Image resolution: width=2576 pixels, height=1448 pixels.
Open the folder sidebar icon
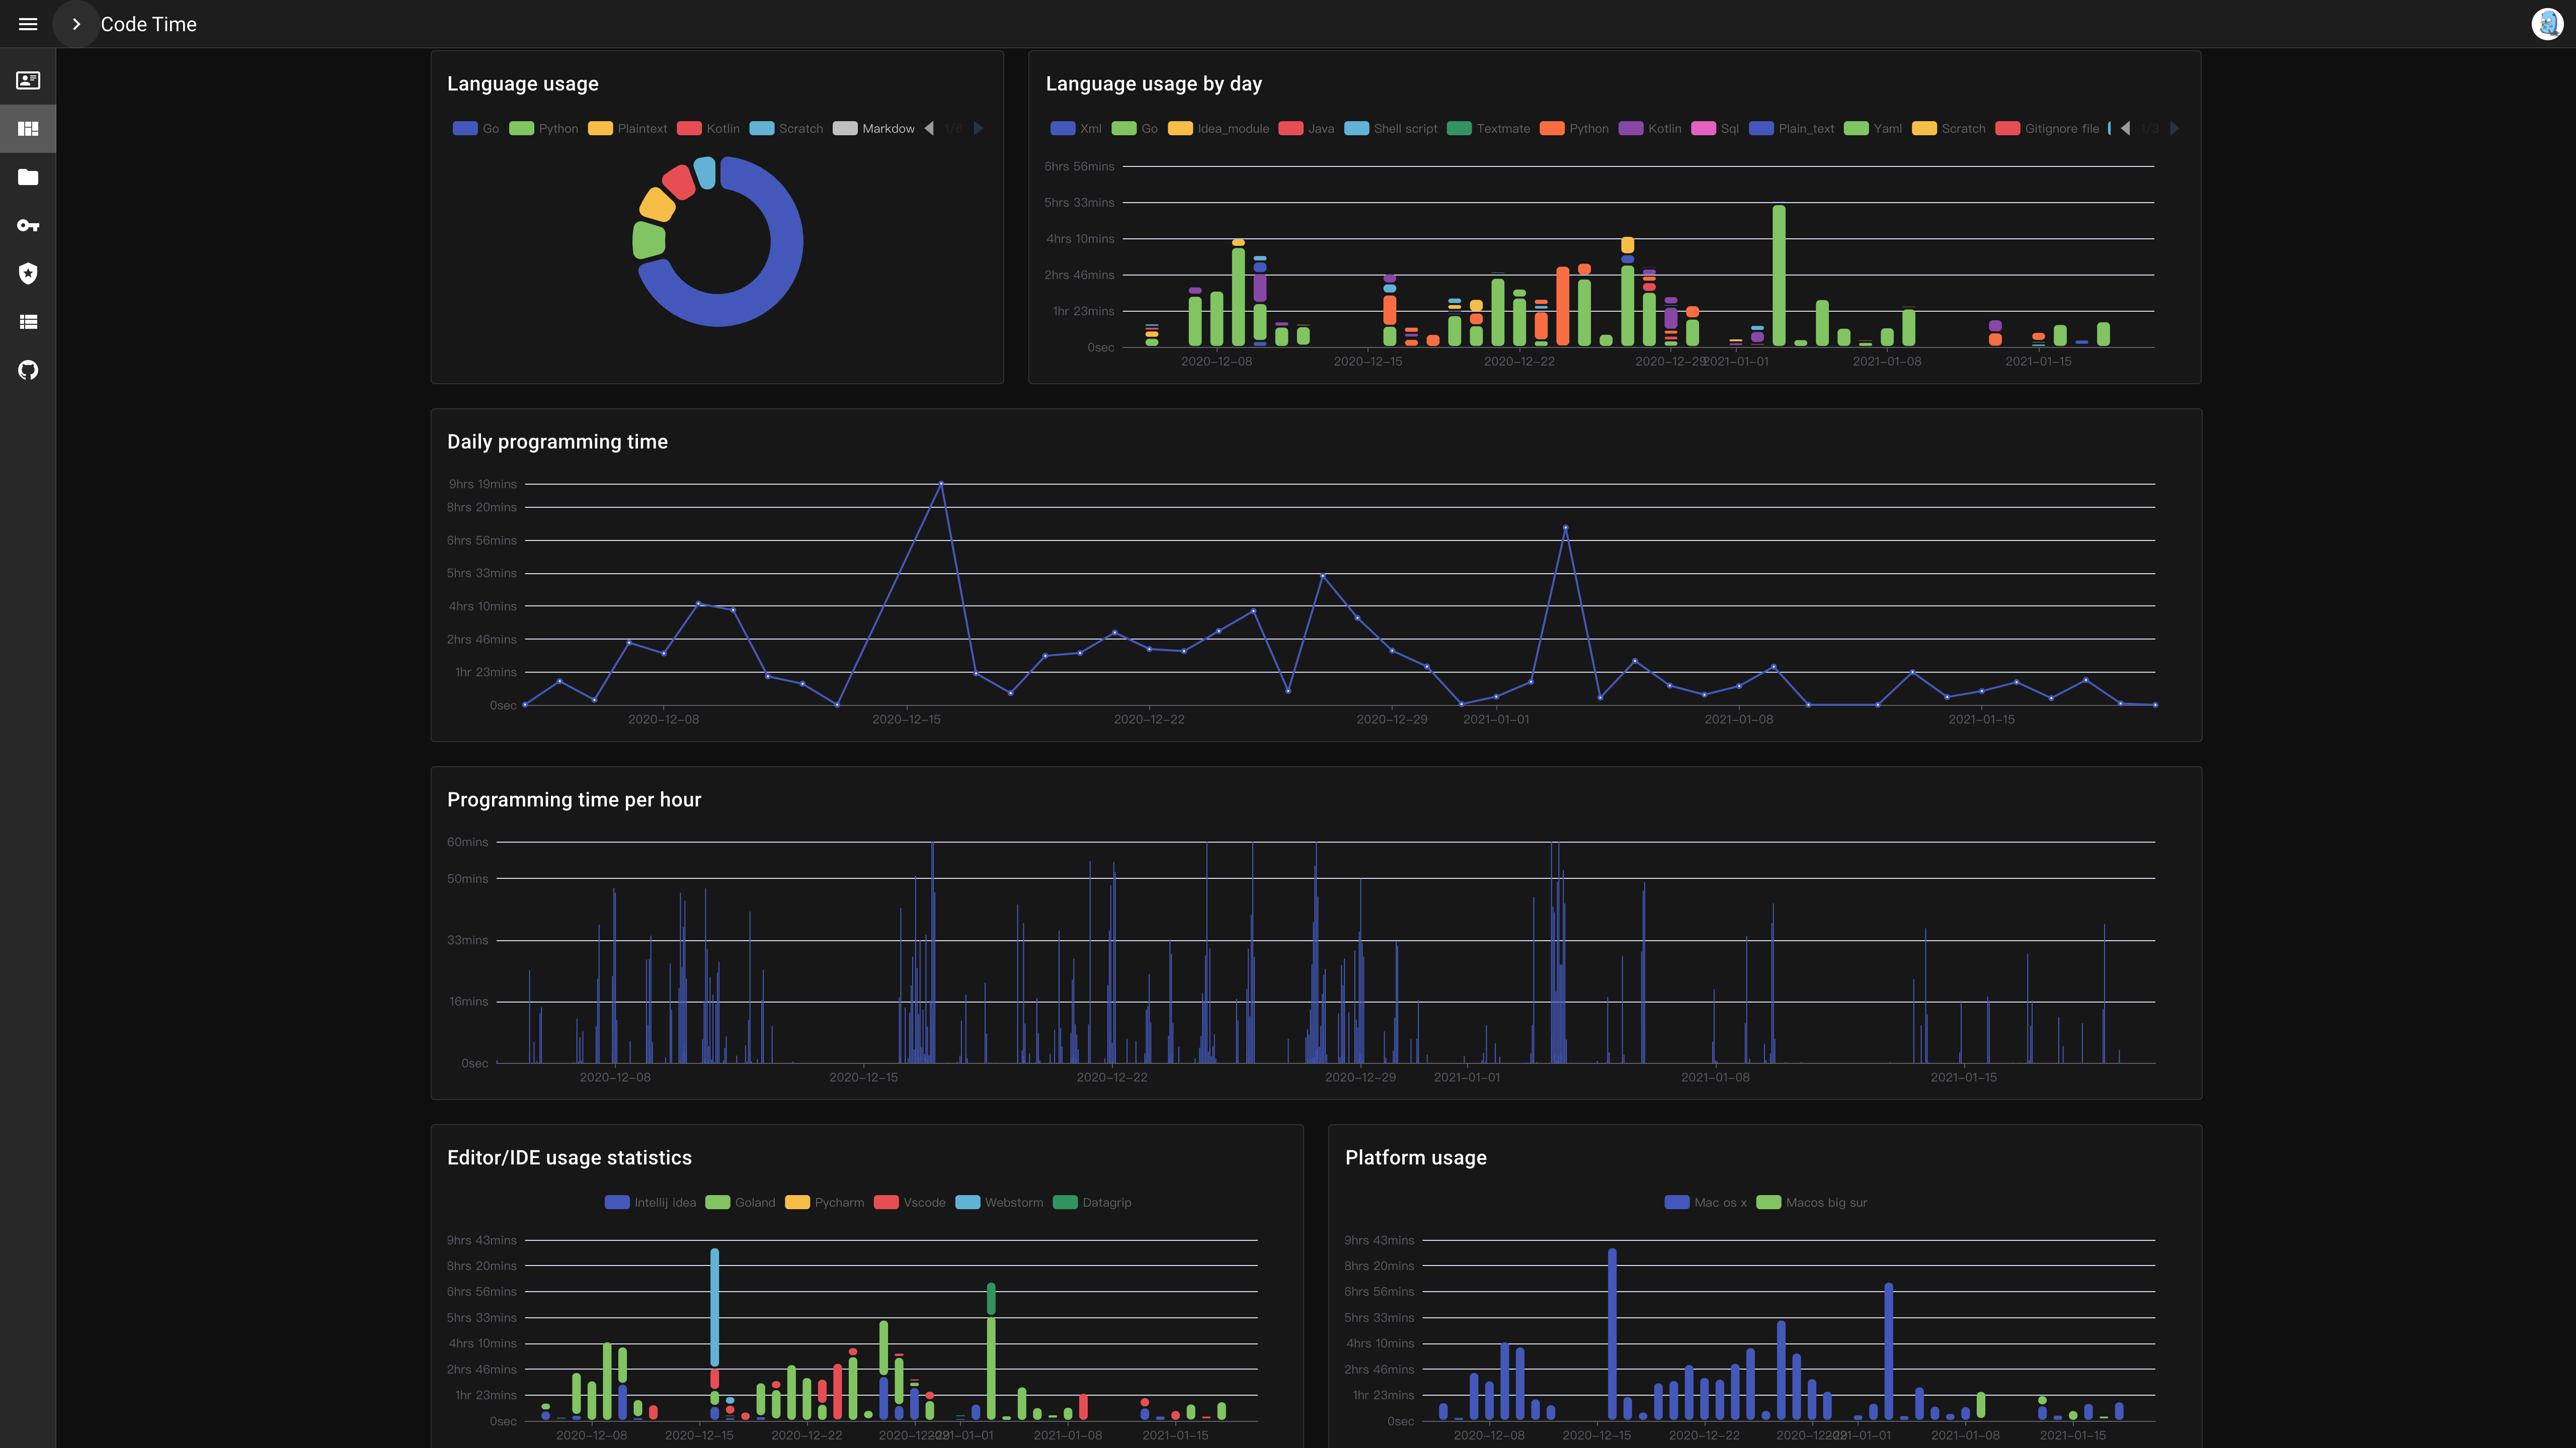pyautogui.click(x=28, y=177)
